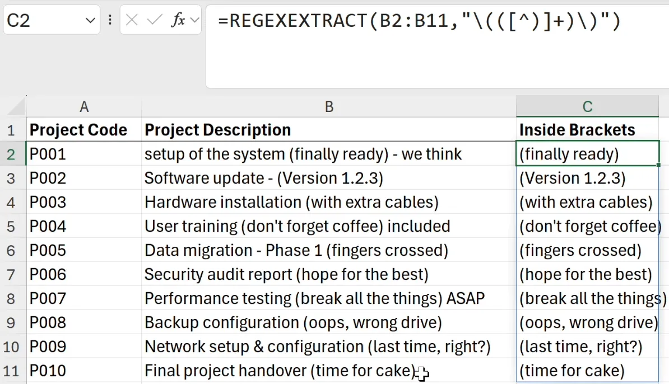
Task: Open the Name Box dropdown arrow
Action: tap(90, 20)
